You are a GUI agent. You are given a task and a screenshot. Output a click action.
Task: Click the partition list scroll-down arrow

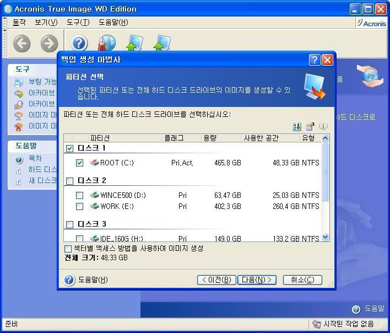[326, 238]
